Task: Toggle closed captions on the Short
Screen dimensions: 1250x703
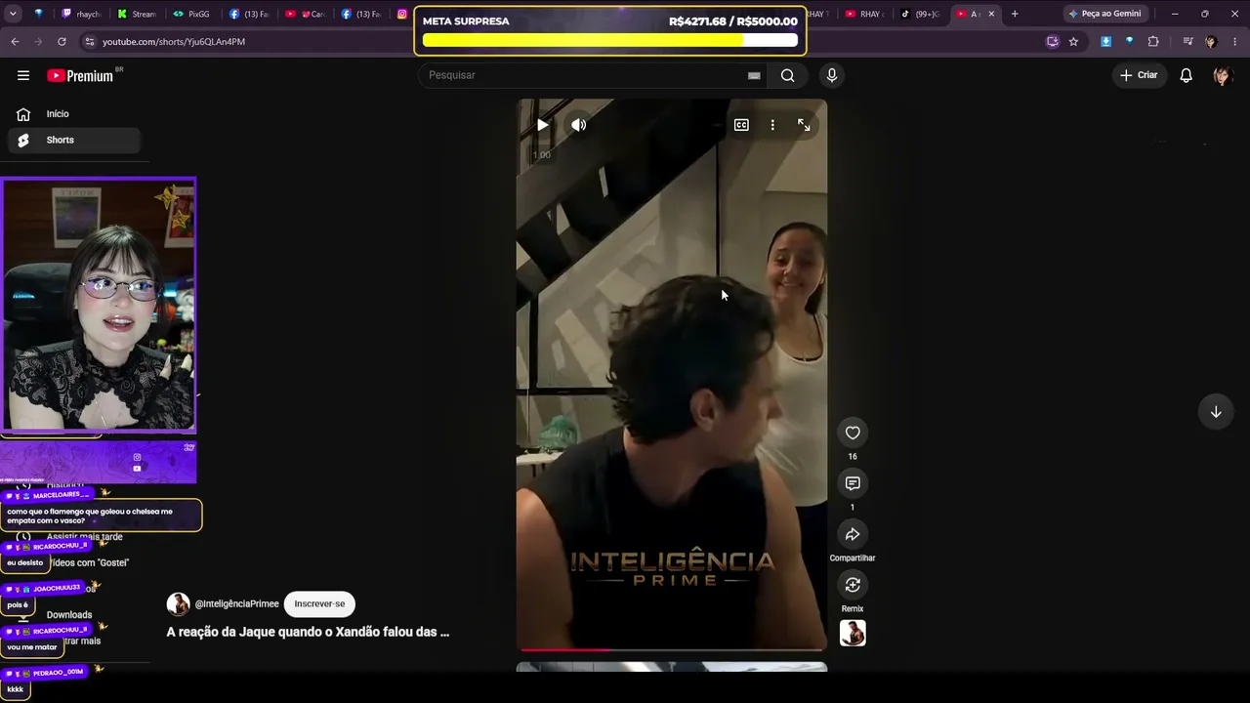Action: (x=741, y=125)
